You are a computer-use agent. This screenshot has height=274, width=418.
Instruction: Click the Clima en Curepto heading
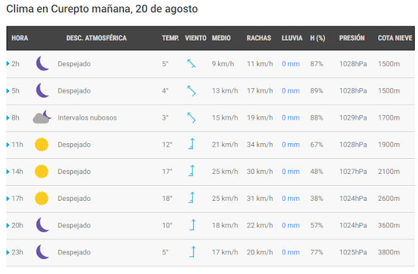(x=102, y=9)
